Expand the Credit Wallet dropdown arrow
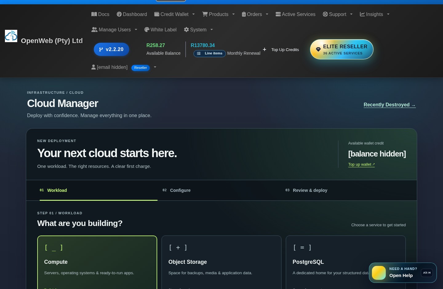This screenshot has height=289, width=443. tap(194, 14)
